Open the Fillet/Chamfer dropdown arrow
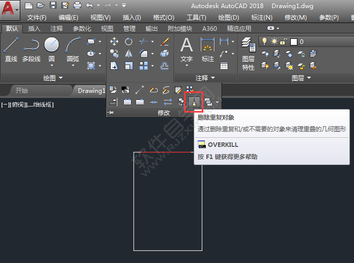The image size is (354, 263). pyautogui.click(x=152, y=54)
